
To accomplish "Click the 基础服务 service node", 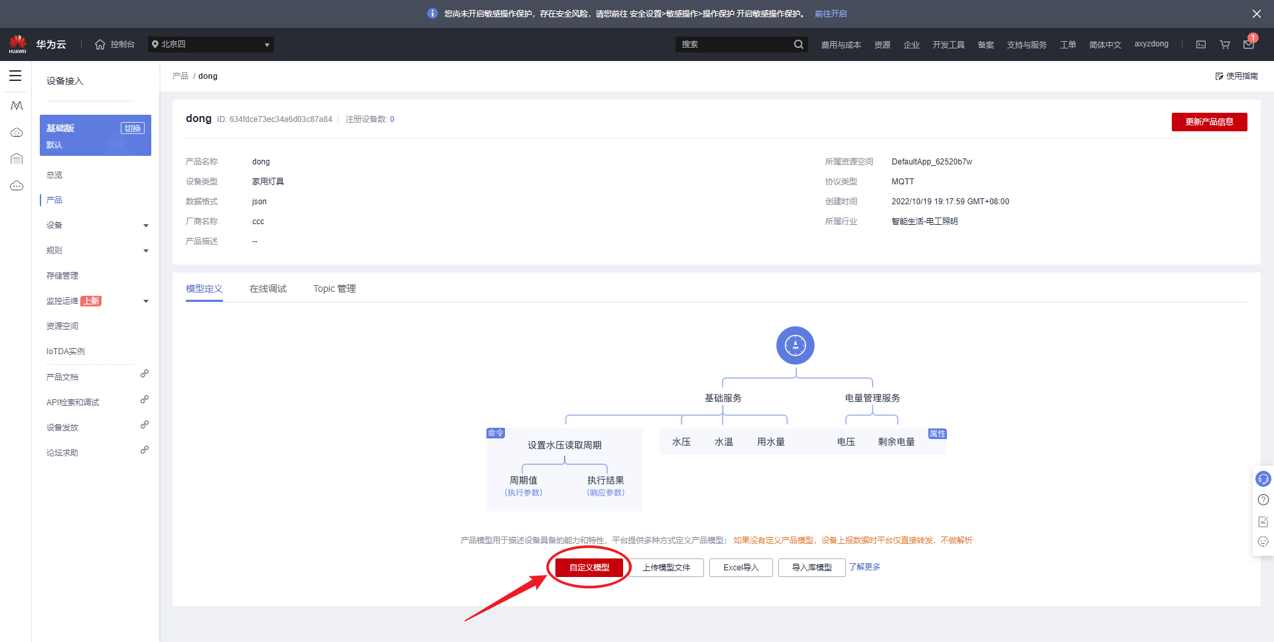I will [x=723, y=398].
